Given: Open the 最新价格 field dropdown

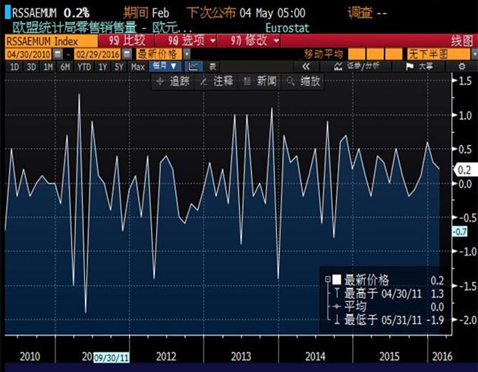Looking at the screenshot, I should 162,55.
